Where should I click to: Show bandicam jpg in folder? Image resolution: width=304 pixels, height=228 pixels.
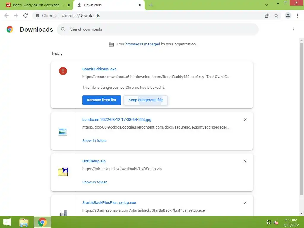tap(94, 140)
